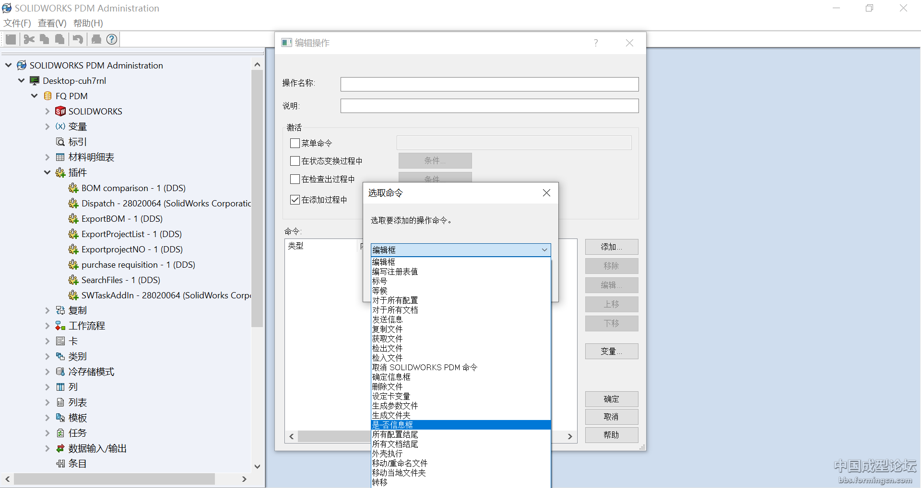Screen dimensions: 921x488
Task: Click the 工作流程 workflow icon
Action: coord(60,326)
